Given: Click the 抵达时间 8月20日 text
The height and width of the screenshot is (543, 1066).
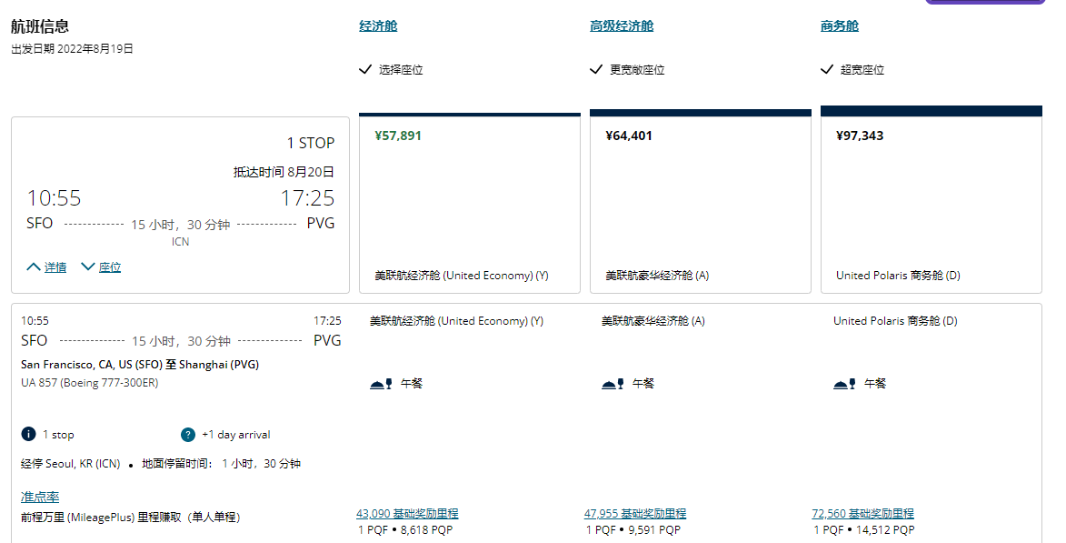Looking at the screenshot, I should point(284,172).
